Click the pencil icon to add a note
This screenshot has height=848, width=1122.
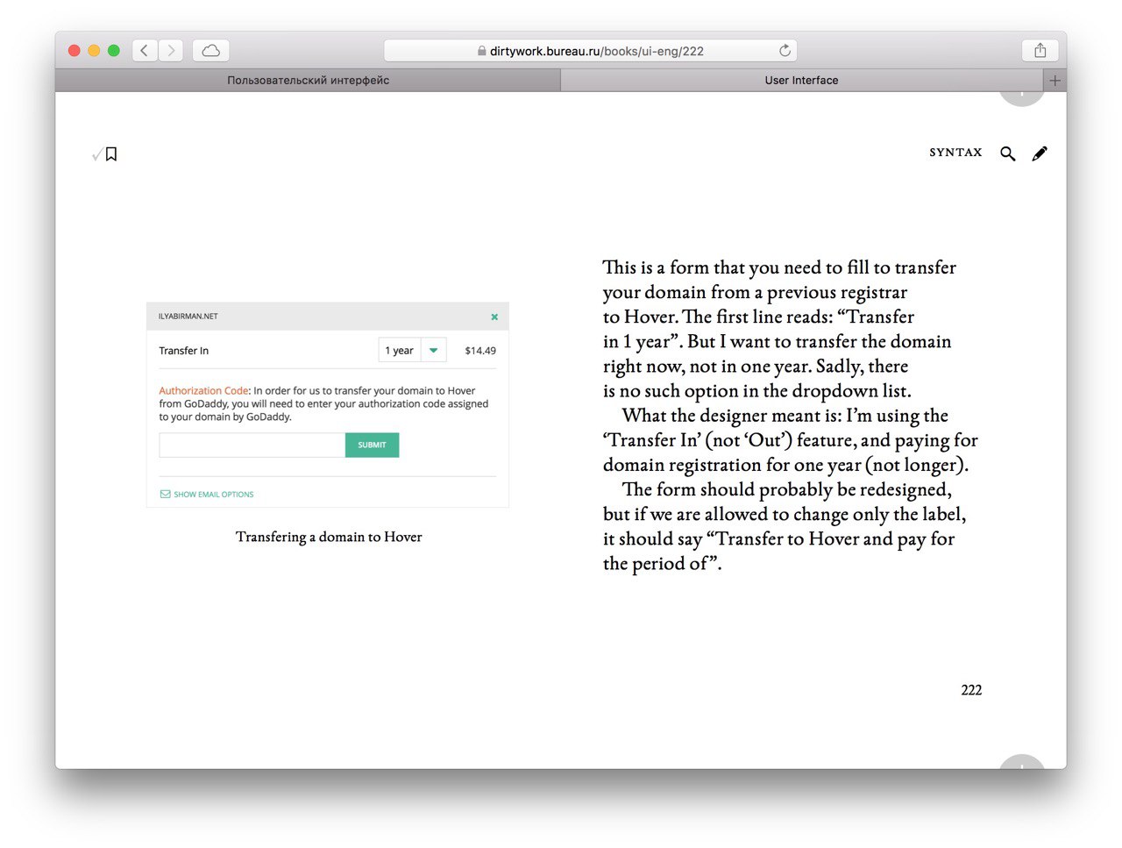(1040, 153)
